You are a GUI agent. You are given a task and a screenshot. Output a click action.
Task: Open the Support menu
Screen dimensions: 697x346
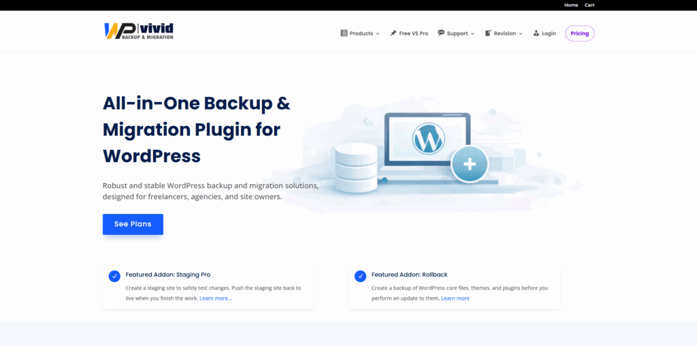click(456, 33)
